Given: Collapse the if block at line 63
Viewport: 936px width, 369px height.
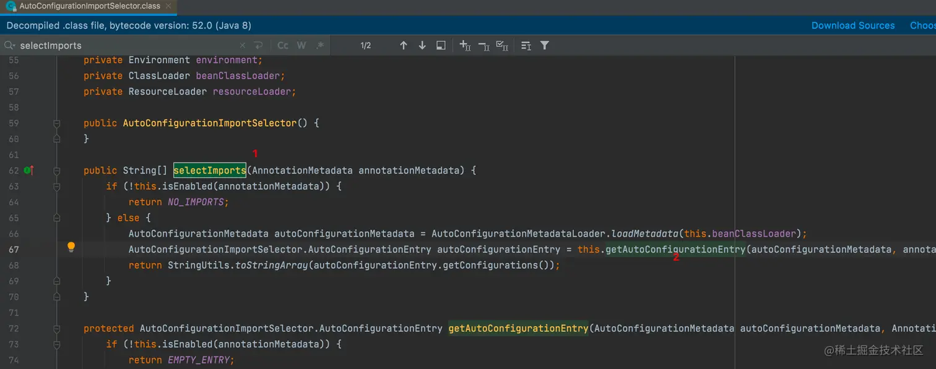Looking at the screenshot, I should (57, 186).
